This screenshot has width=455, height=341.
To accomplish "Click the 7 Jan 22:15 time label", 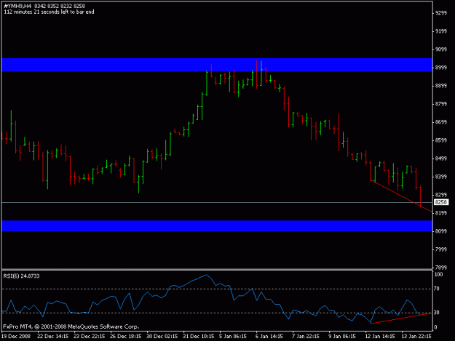I will point(306,337).
